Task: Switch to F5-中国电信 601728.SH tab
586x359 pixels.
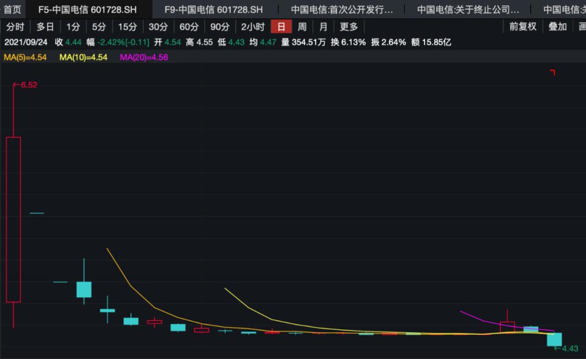Action: pyautogui.click(x=87, y=9)
